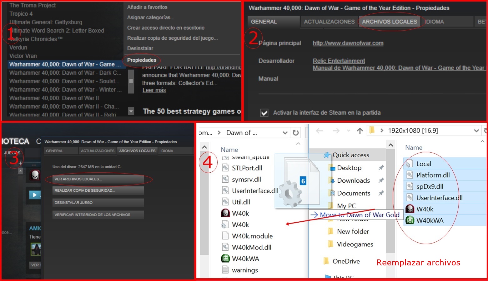
Task: Choose Propiedades from the context menu
Action: pos(142,60)
